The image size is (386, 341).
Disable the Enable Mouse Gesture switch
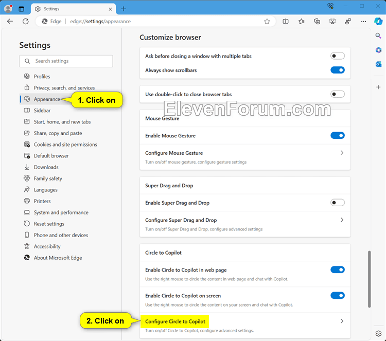point(337,135)
